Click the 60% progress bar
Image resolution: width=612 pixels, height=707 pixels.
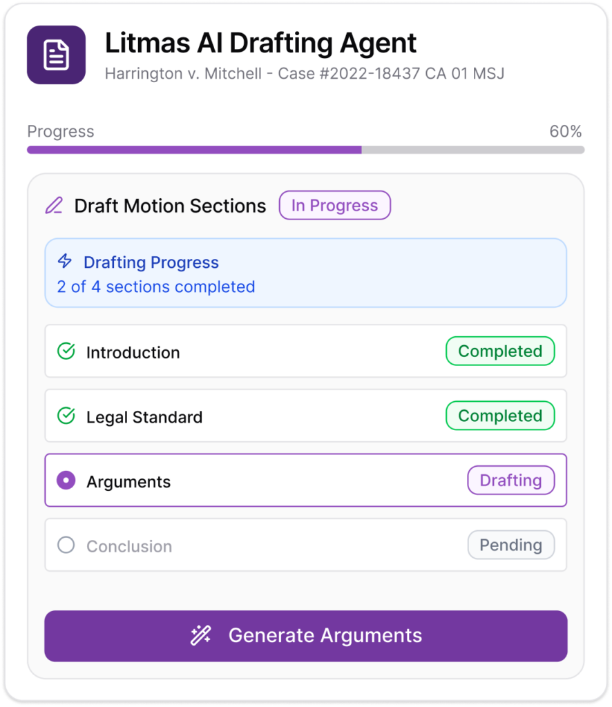tap(304, 148)
